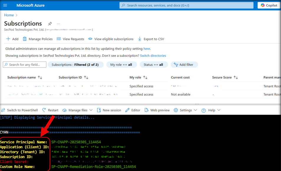Viewport: 281px width, 171px height.
Task: Click Add filter
Action: pos(184,64)
